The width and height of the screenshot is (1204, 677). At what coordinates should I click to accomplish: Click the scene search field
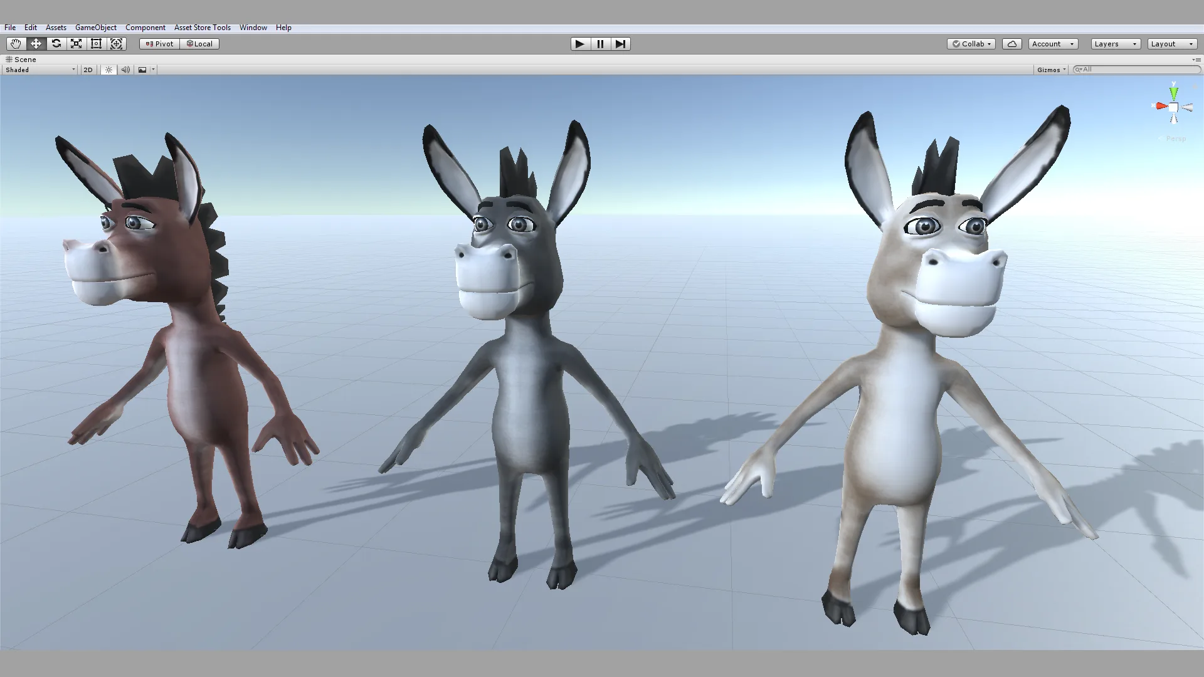click(x=1136, y=70)
